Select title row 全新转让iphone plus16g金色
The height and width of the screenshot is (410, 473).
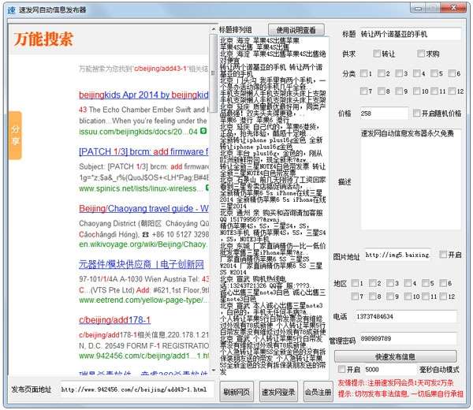pyautogui.click(x=271, y=143)
